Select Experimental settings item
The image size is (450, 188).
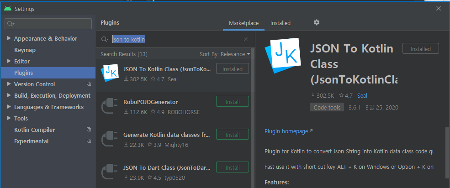pyautogui.click(x=31, y=141)
